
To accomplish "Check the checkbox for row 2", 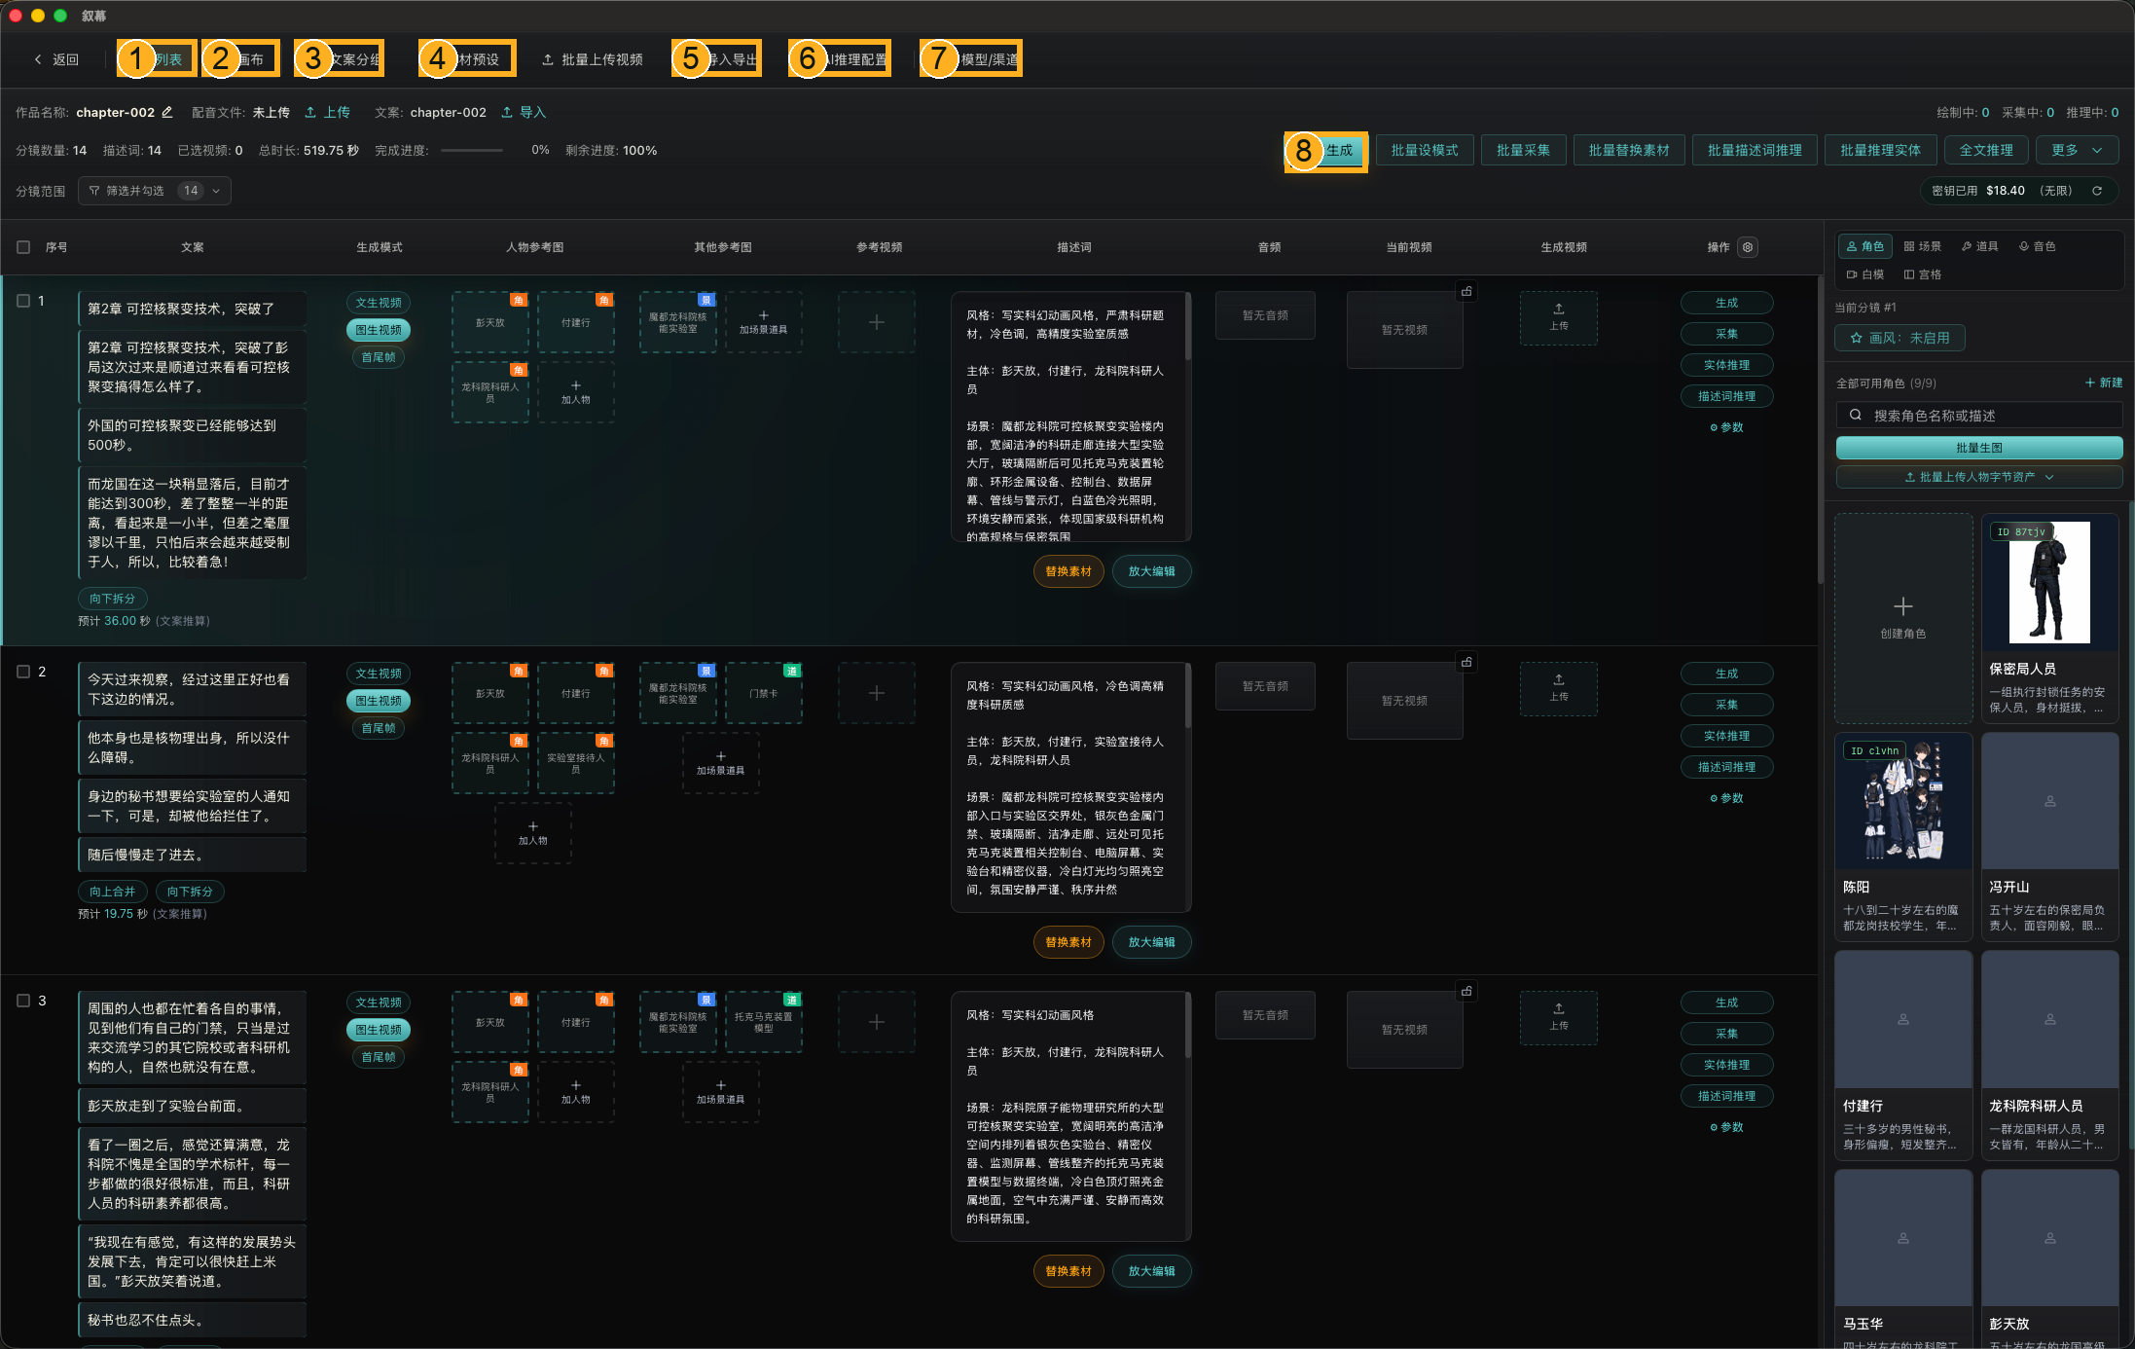I will point(23,672).
